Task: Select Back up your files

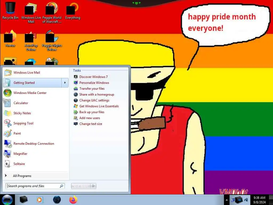Action: click(x=89, y=112)
